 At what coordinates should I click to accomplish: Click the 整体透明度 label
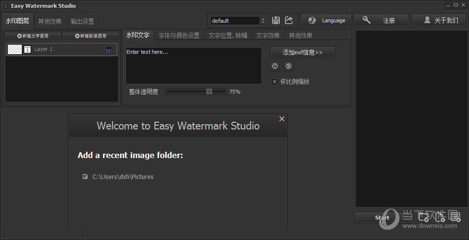143,92
